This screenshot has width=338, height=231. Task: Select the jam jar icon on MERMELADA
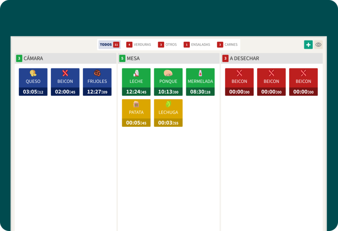pos(200,73)
